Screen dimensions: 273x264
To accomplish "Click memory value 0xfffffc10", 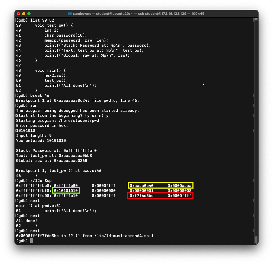I will pos(66,196).
